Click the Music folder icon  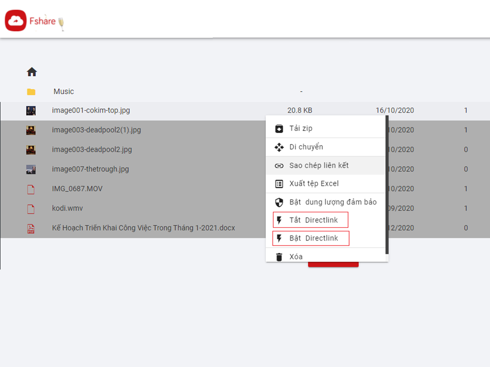[31, 92]
